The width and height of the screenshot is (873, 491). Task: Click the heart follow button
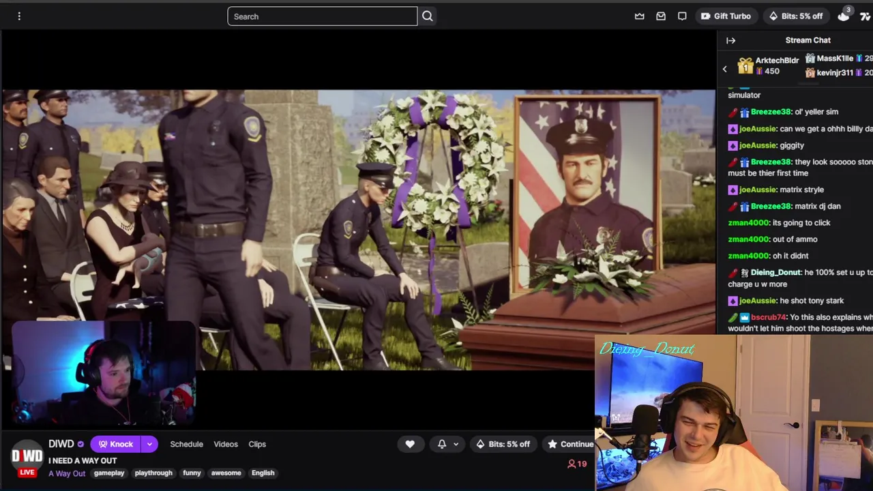coord(410,445)
